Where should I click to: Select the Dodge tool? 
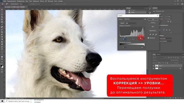[2, 44]
